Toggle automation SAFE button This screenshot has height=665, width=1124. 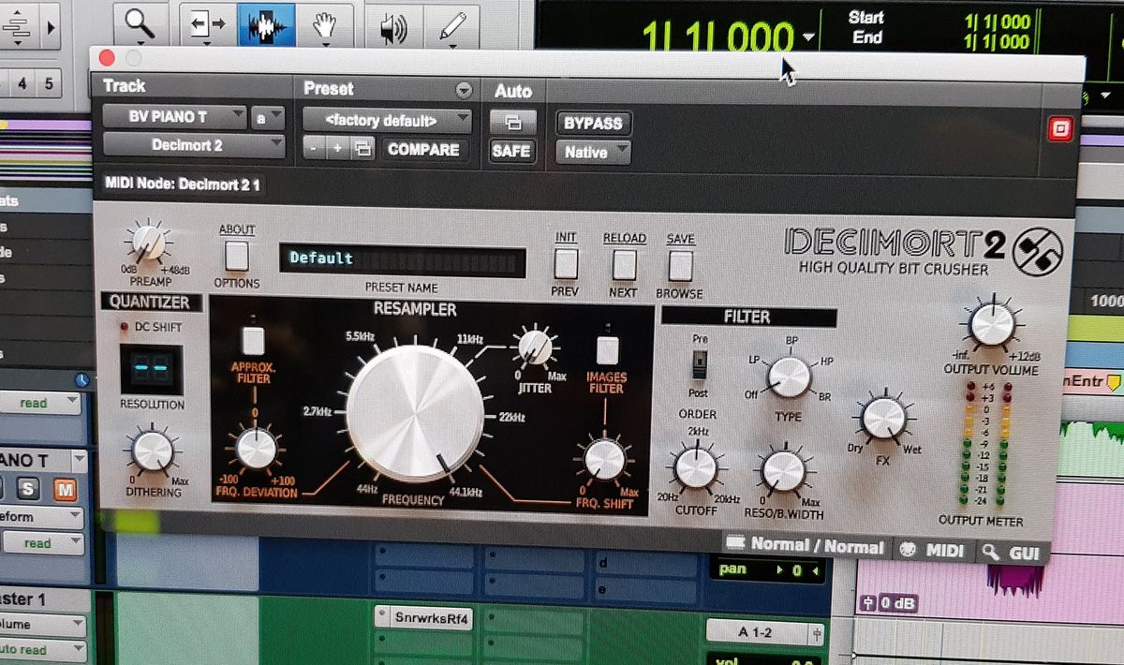tap(511, 150)
